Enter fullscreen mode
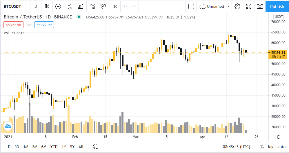This screenshot has width=289, height=153. click(249, 6)
